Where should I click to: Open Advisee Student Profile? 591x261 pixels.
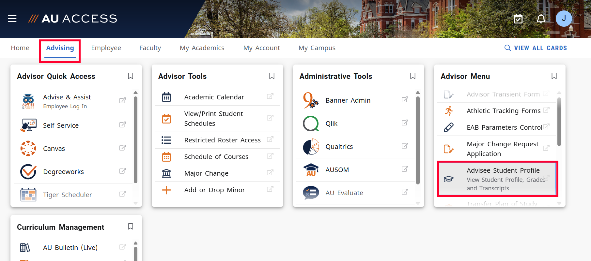pos(497,179)
